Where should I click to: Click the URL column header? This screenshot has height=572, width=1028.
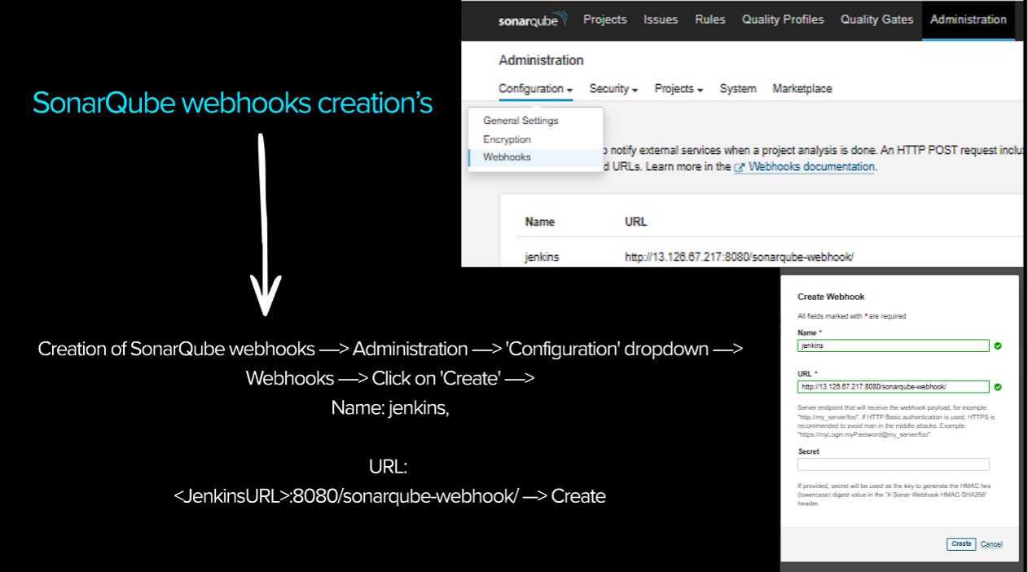click(x=636, y=222)
